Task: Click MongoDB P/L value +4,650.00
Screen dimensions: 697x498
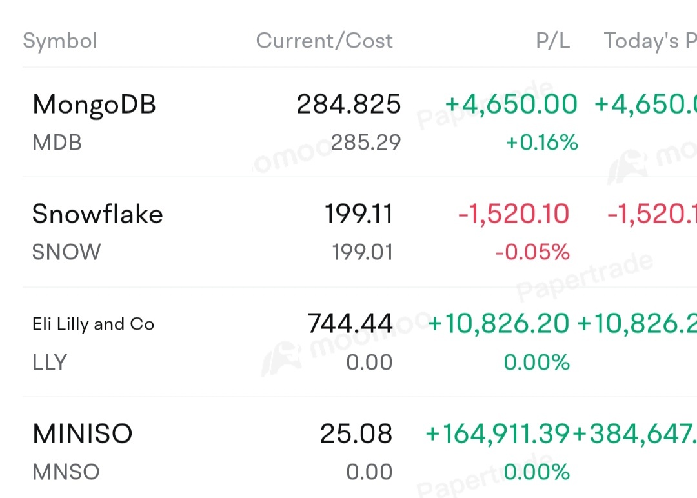Action: tap(511, 104)
